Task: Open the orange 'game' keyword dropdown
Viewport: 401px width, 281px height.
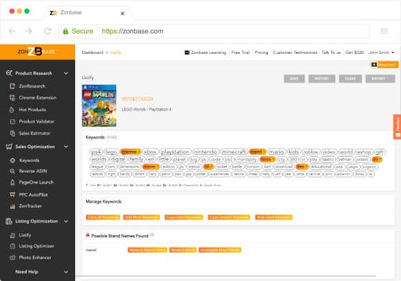Action: click(130, 152)
